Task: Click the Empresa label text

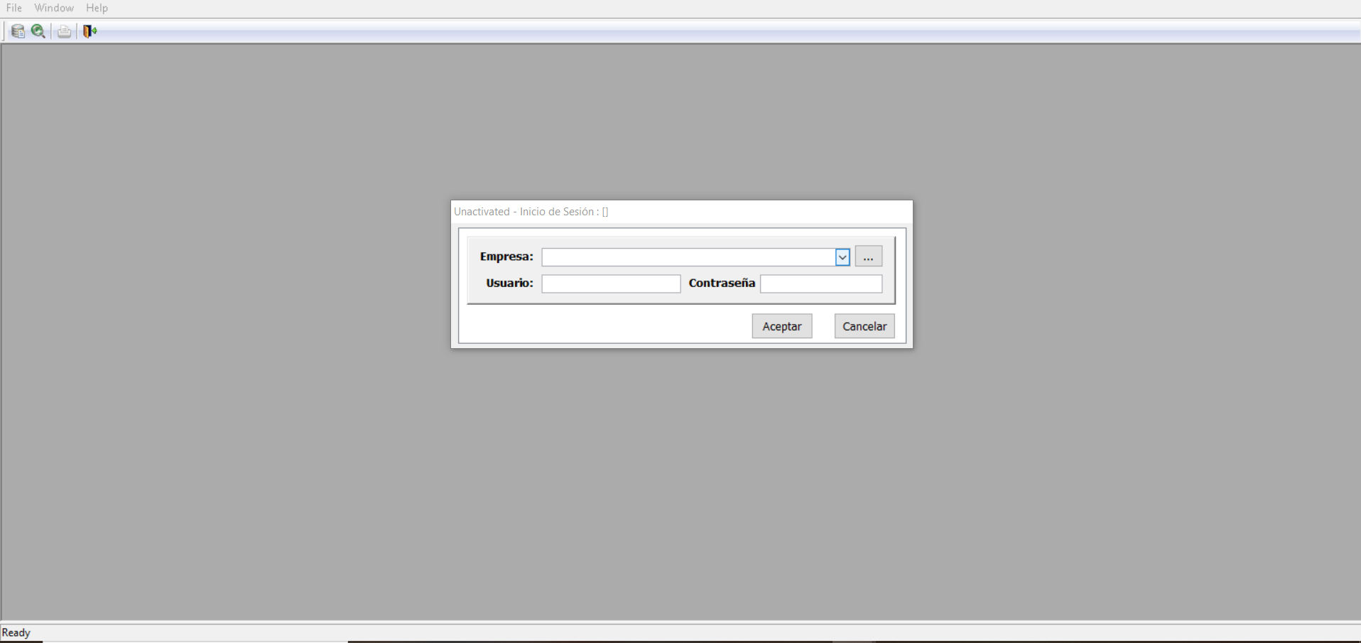Action: coord(506,256)
